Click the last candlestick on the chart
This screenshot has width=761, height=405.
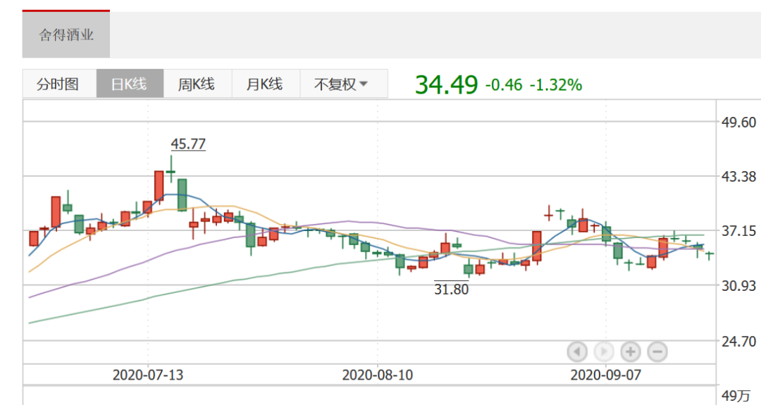pyautogui.click(x=710, y=255)
